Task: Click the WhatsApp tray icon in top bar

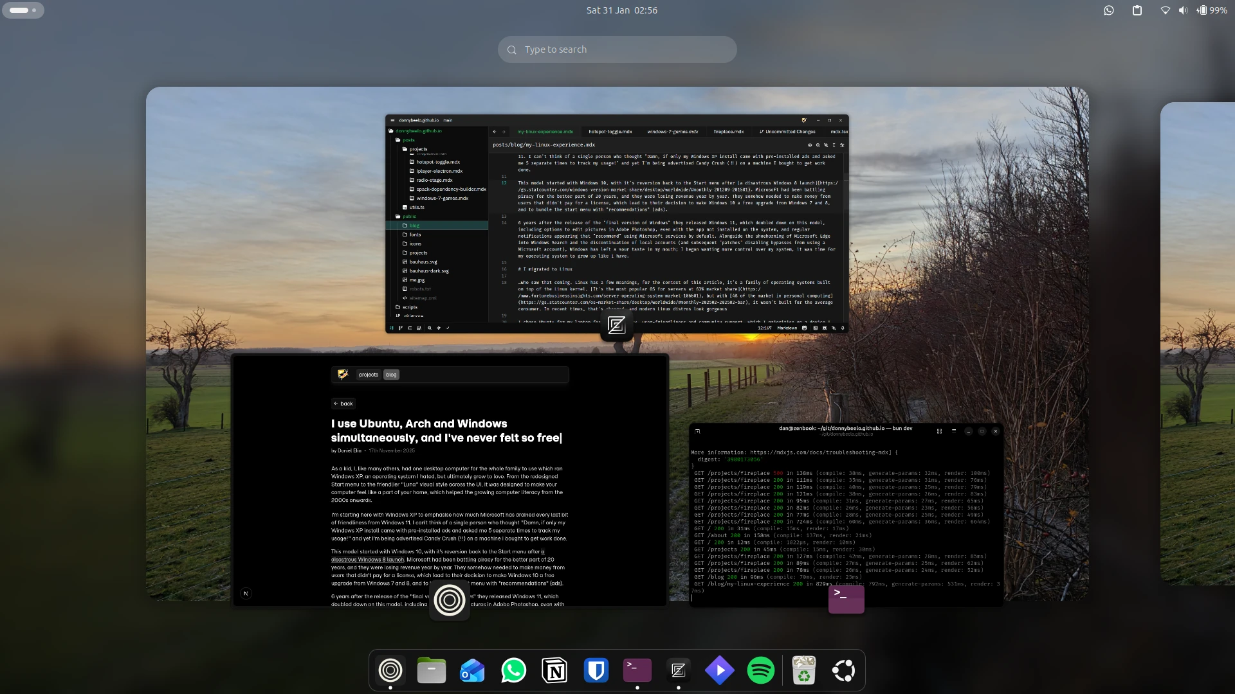Action: click(1108, 10)
